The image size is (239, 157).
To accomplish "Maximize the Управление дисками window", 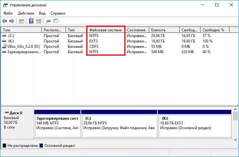I will pos(217,5).
